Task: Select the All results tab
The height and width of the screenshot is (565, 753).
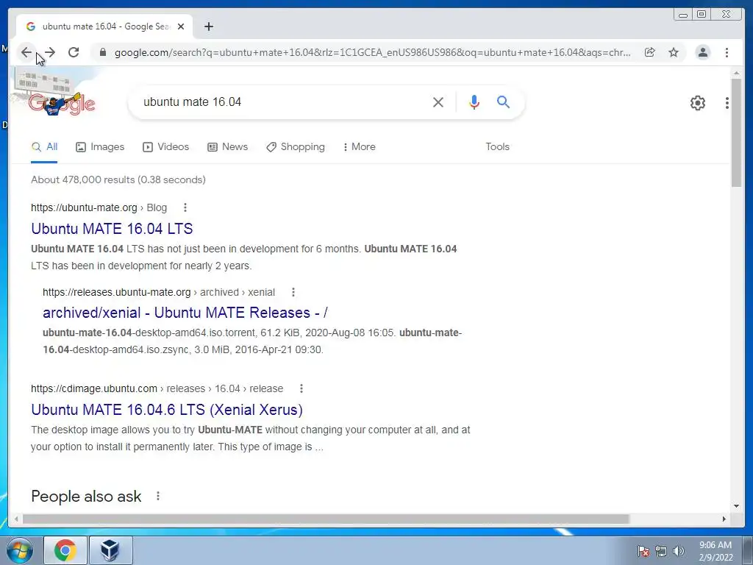Action: tap(44, 147)
